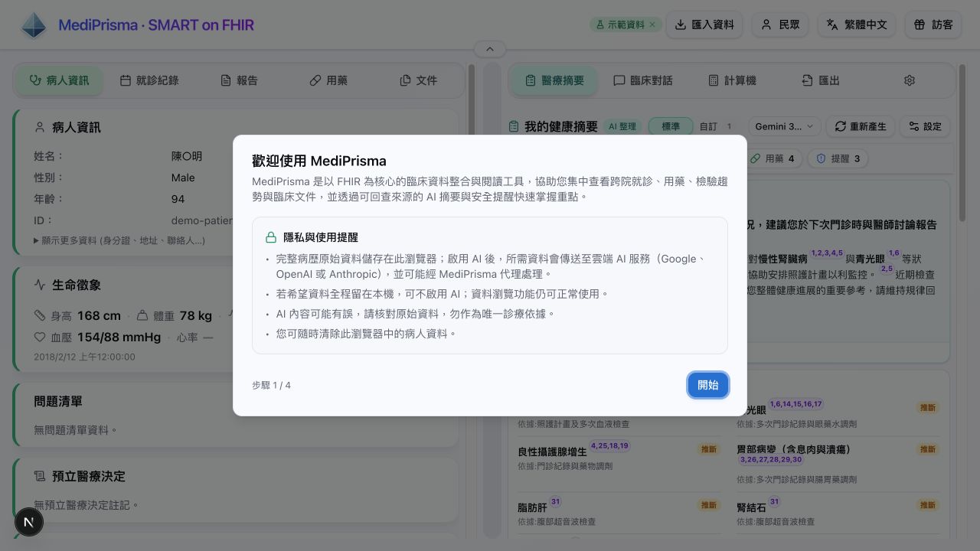The width and height of the screenshot is (980, 551).
Task: Open the 訪客 account menu
Action: point(933,24)
